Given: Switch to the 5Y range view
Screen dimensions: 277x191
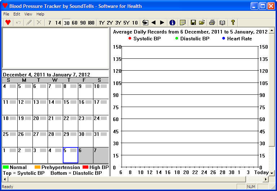Looking at the screenshot, I should pyautogui.click(x=126, y=23).
